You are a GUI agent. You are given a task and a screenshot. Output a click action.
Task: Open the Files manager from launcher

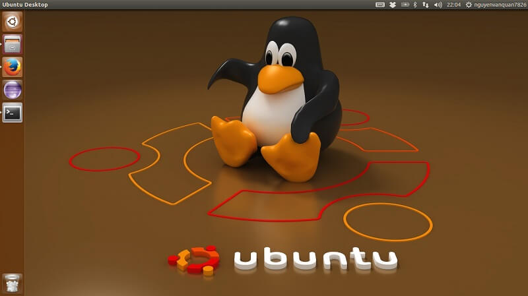point(13,44)
